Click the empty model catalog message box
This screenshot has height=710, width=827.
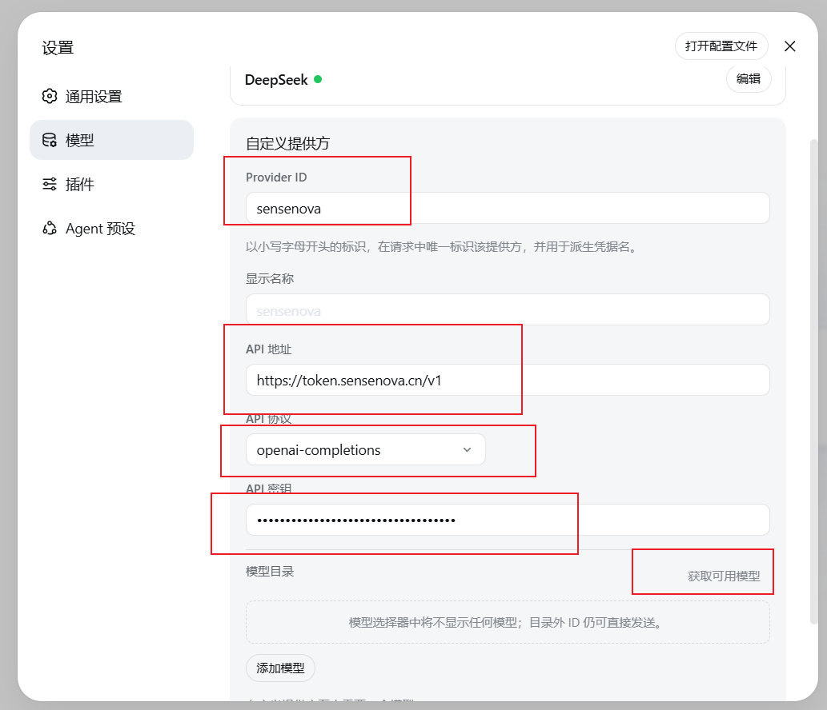pos(508,622)
